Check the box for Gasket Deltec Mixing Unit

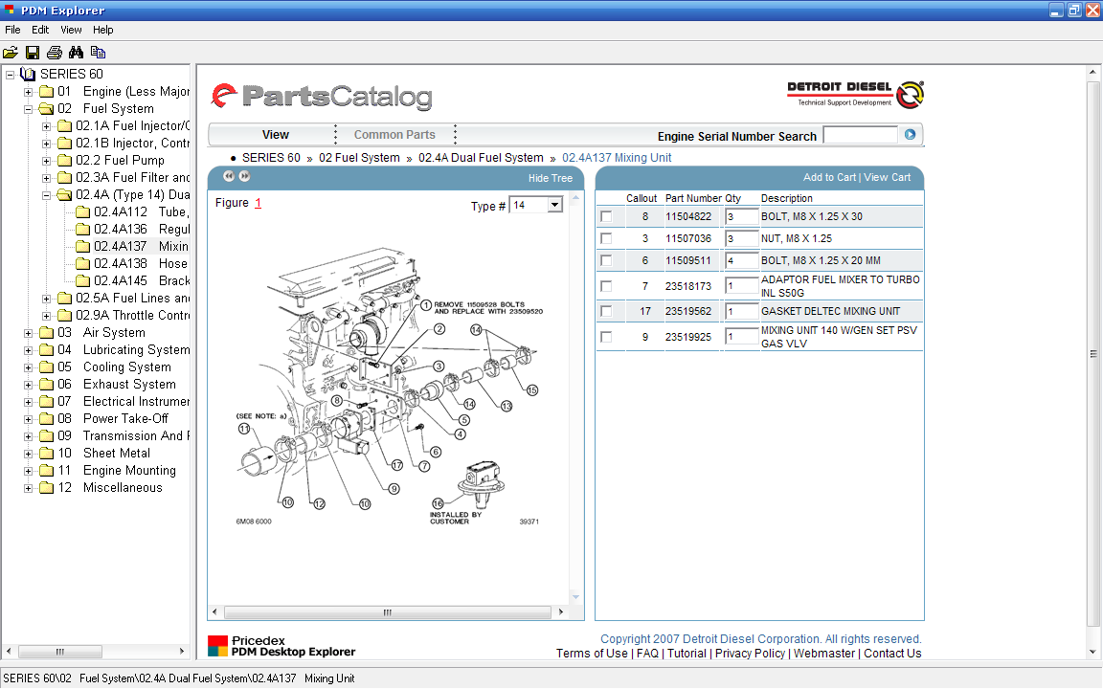coord(606,311)
